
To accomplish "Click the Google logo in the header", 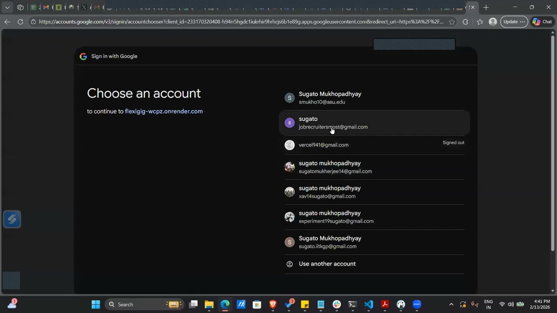I will 83,56.
